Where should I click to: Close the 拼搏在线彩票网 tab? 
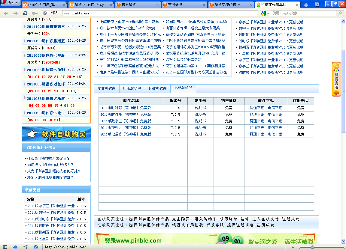tap(297, 5)
